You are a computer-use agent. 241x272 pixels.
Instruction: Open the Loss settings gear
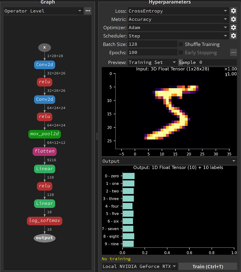pos(233,11)
